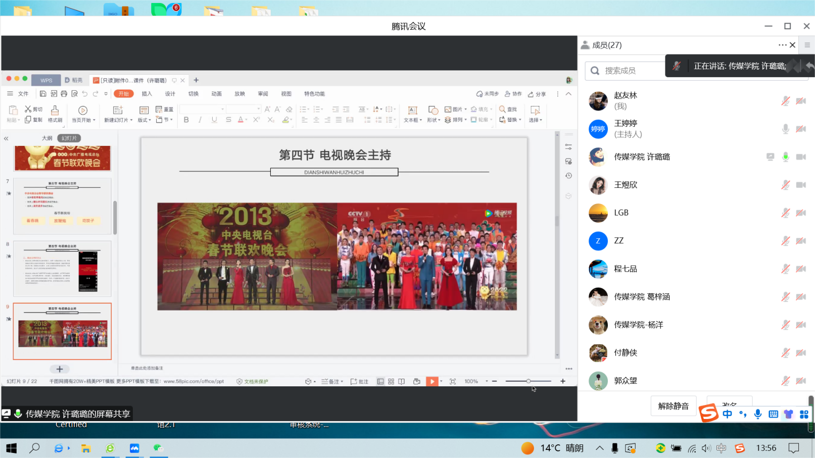Toggle microphone for LGB
This screenshot has height=458, width=815.
[x=786, y=213]
